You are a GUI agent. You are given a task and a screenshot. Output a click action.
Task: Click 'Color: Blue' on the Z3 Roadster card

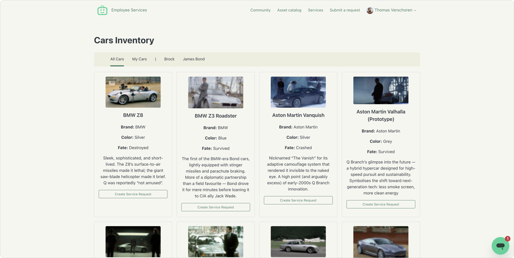pos(216,138)
